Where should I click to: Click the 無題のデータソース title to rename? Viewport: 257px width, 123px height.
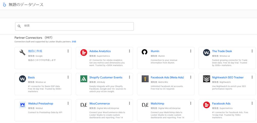click(26, 5)
